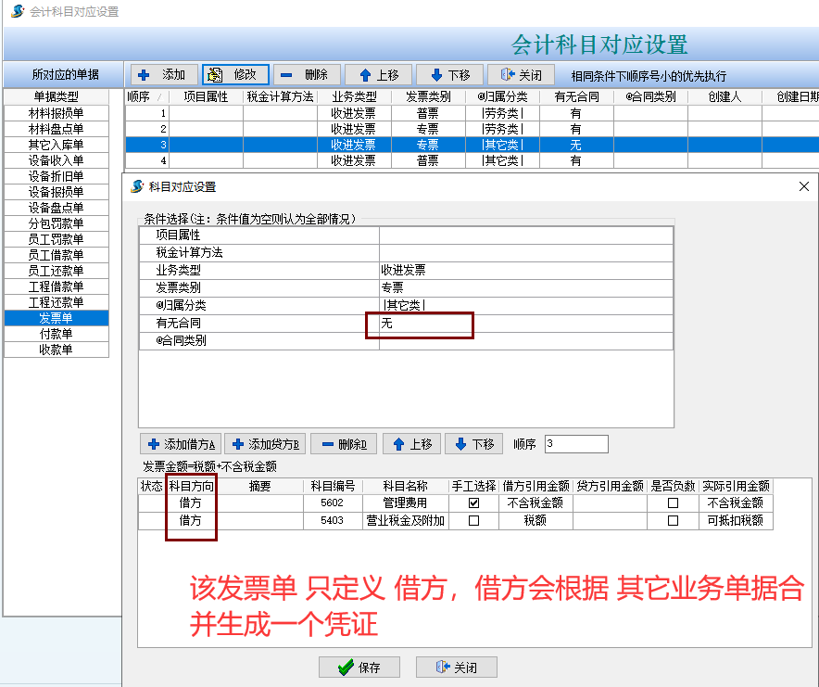Image resolution: width=819 pixels, height=687 pixels.
Task: Click the 关闭 button at the dialog bottom
Action: point(456,667)
